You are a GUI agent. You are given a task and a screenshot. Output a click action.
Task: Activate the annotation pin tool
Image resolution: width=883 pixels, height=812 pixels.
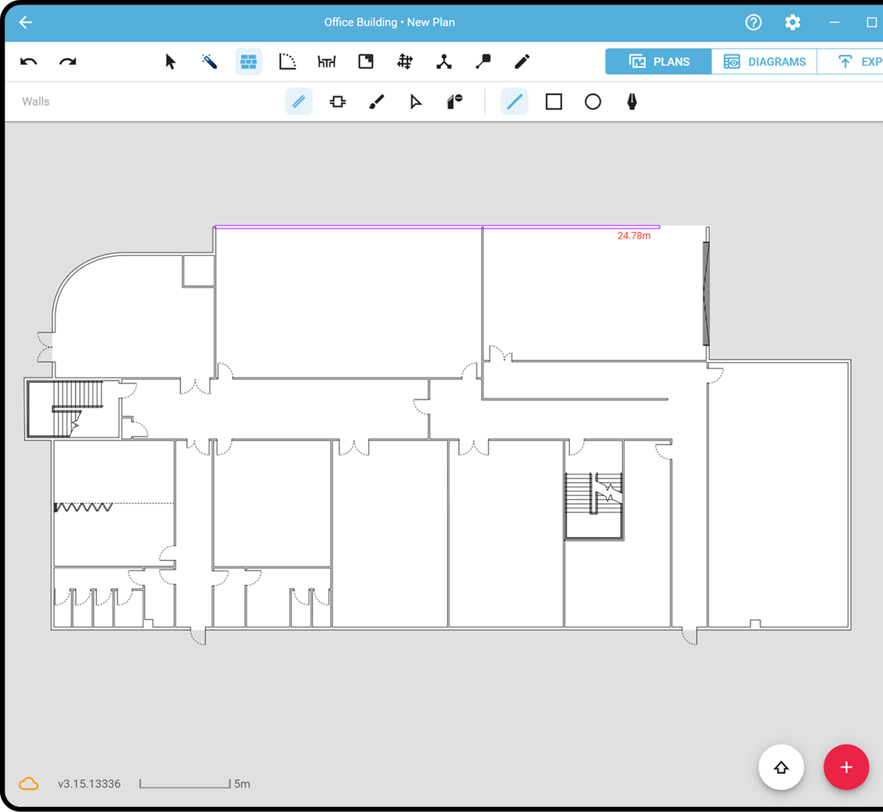483,61
